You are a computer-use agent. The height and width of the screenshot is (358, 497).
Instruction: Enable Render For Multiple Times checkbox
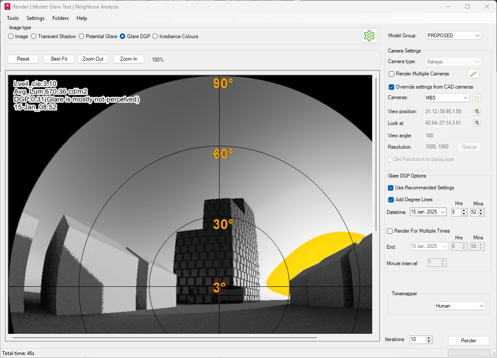(x=390, y=231)
